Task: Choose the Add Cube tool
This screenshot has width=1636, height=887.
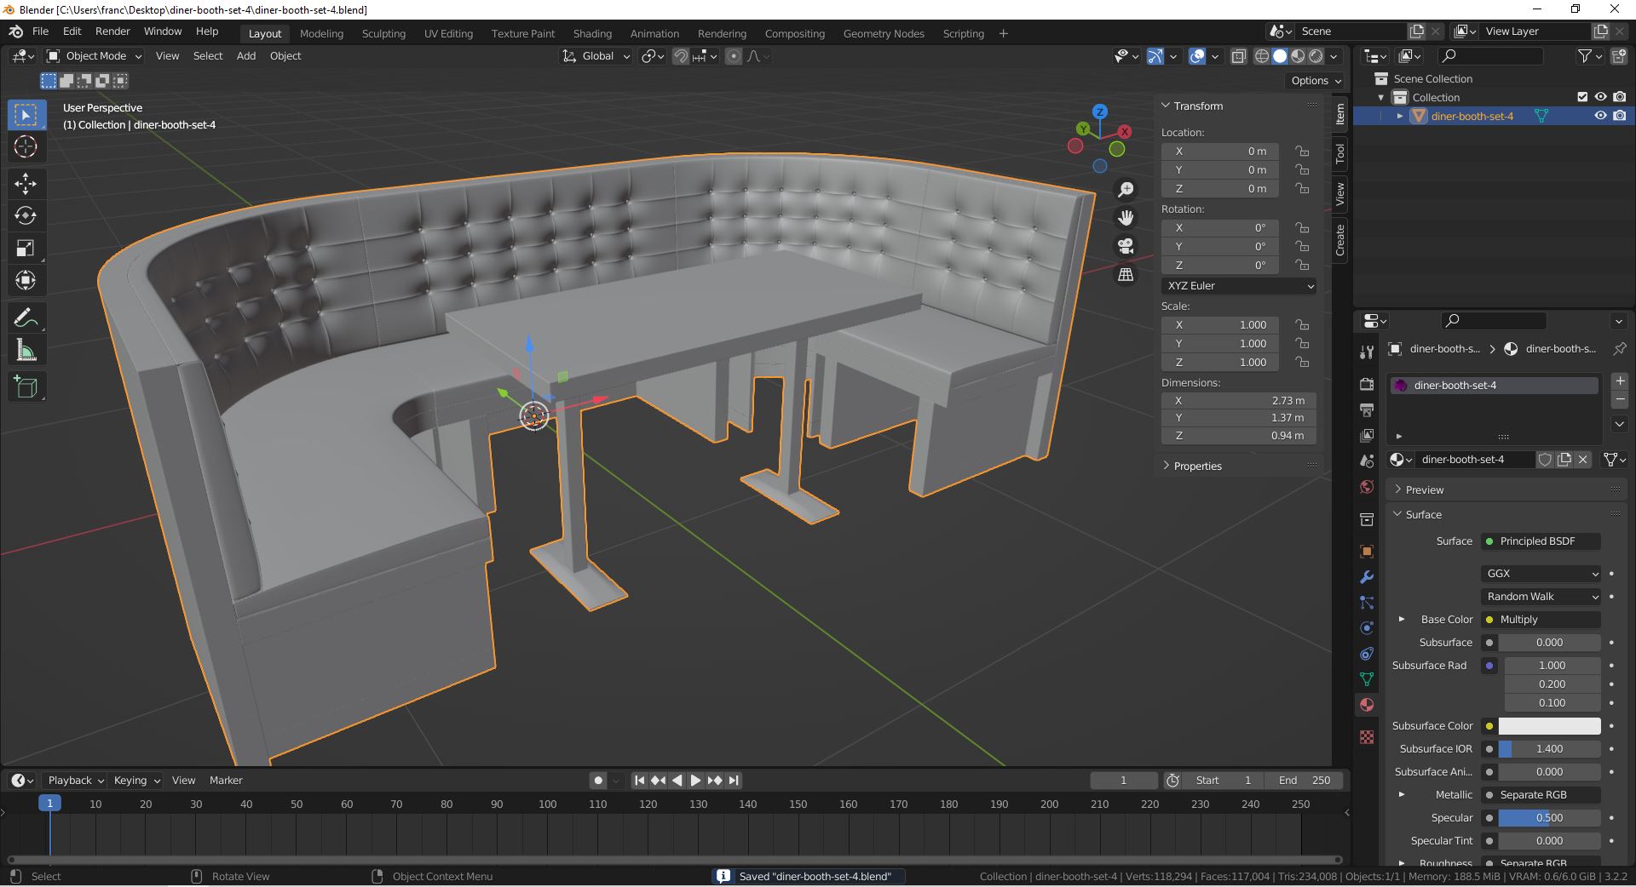Action: click(26, 387)
